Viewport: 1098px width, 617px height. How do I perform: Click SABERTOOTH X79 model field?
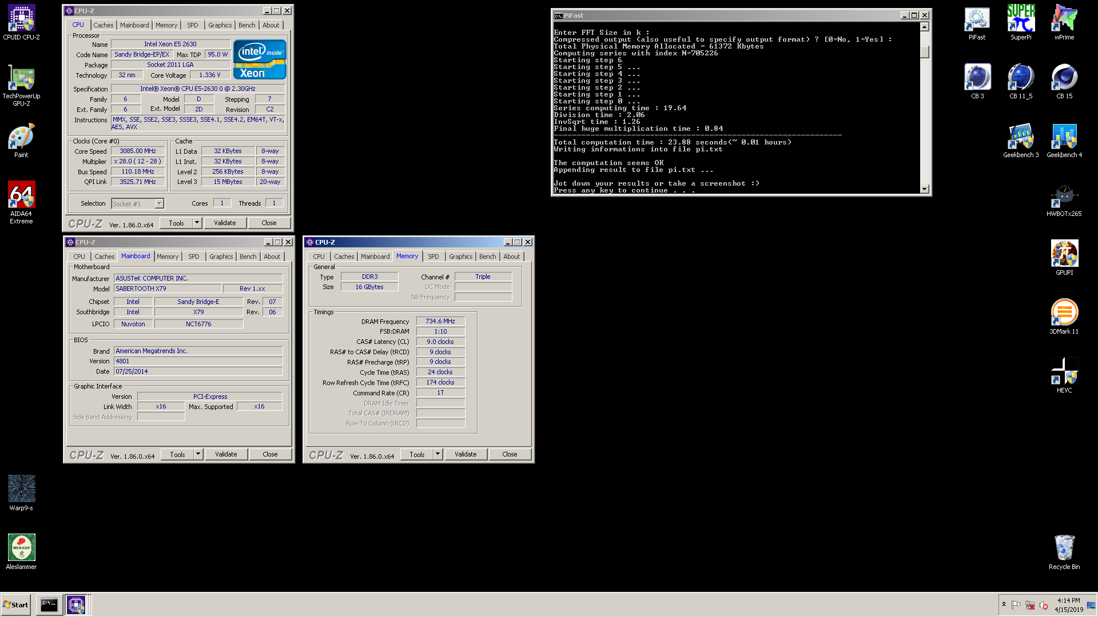(168, 289)
